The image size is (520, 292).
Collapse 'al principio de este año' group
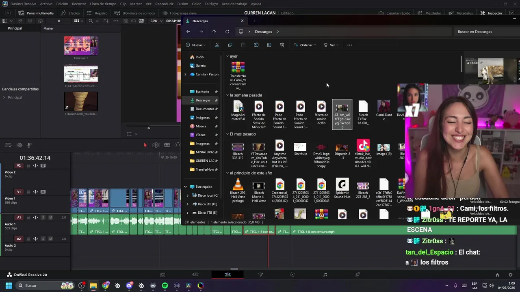point(227,173)
